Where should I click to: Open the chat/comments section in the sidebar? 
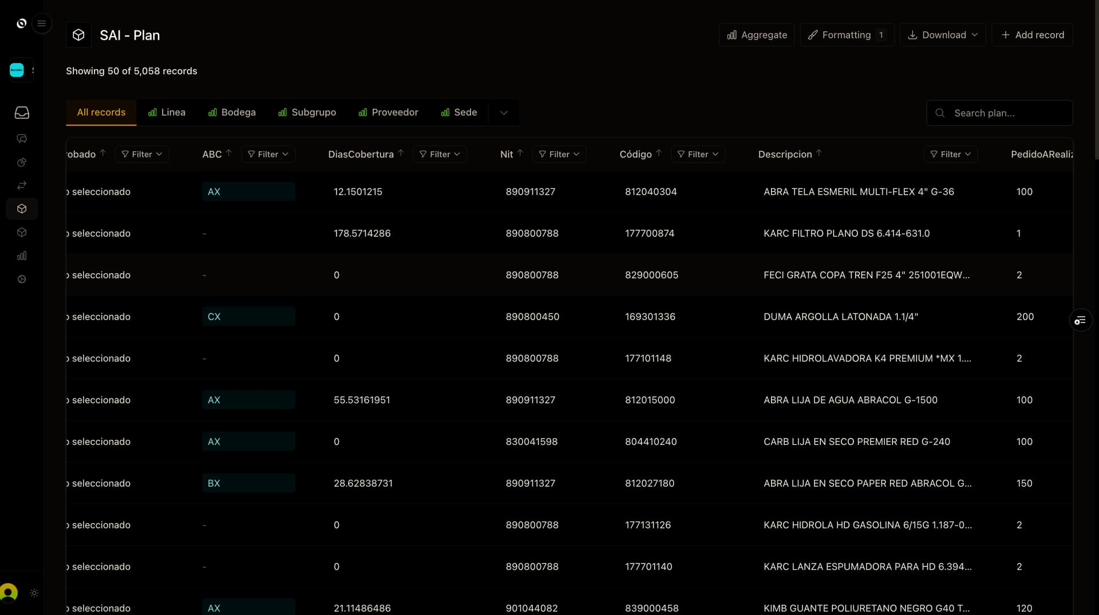22,139
